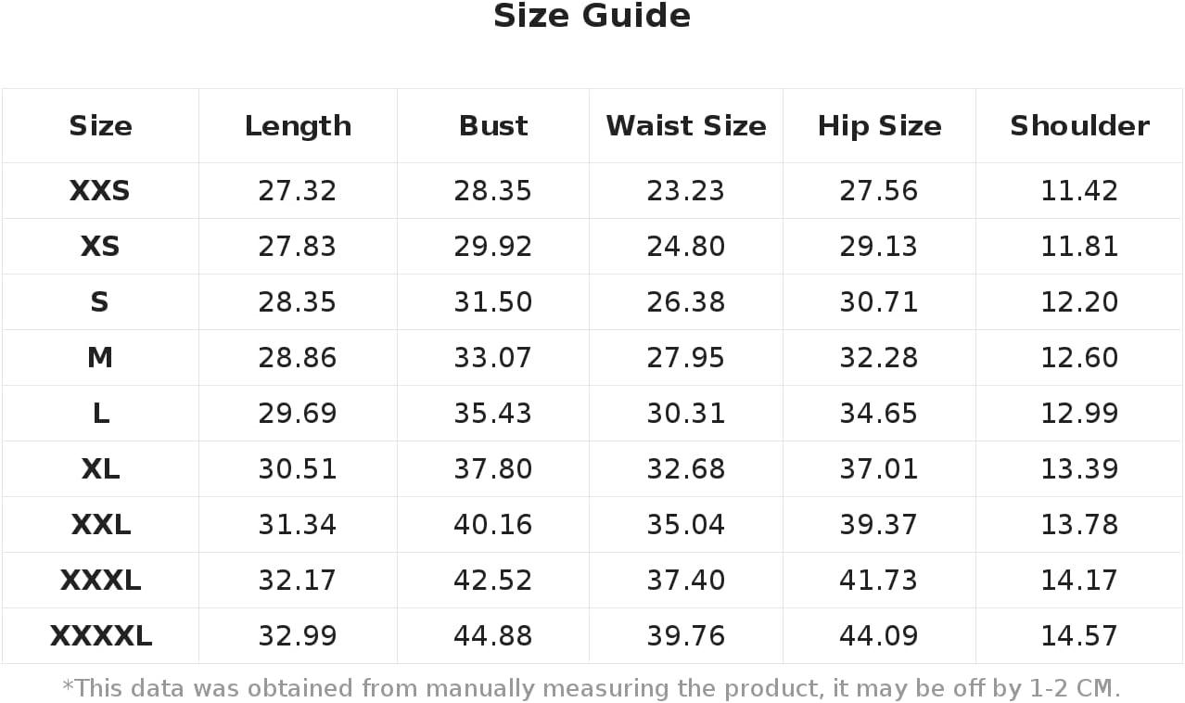Screen dimensions: 1185x703
Task: Select the Bust value 44.88
Action: pos(492,636)
